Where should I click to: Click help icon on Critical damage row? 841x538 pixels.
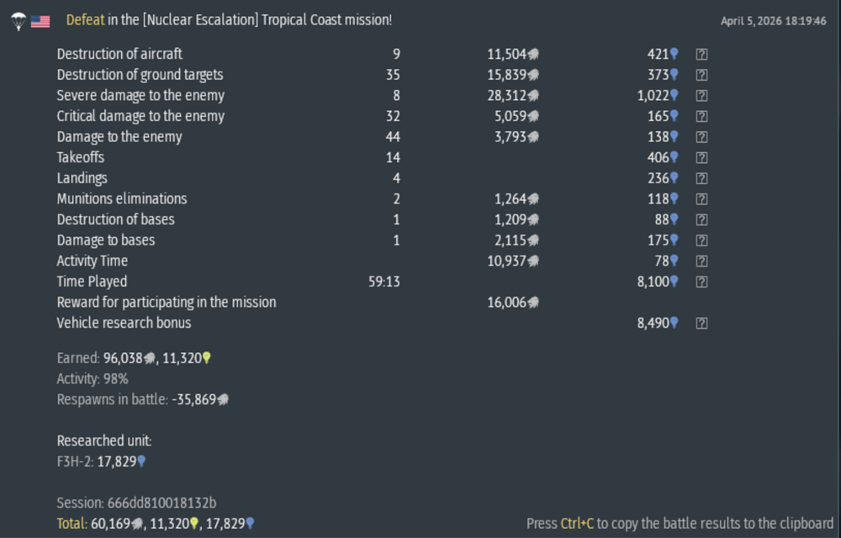tap(701, 116)
